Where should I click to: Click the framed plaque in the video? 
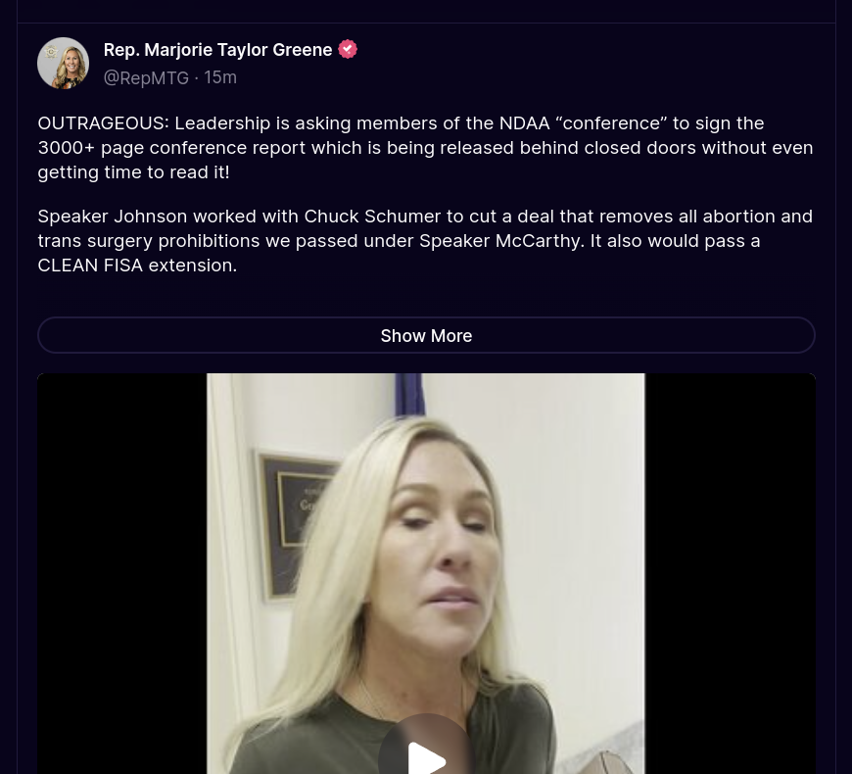pyautogui.click(x=296, y=524)
